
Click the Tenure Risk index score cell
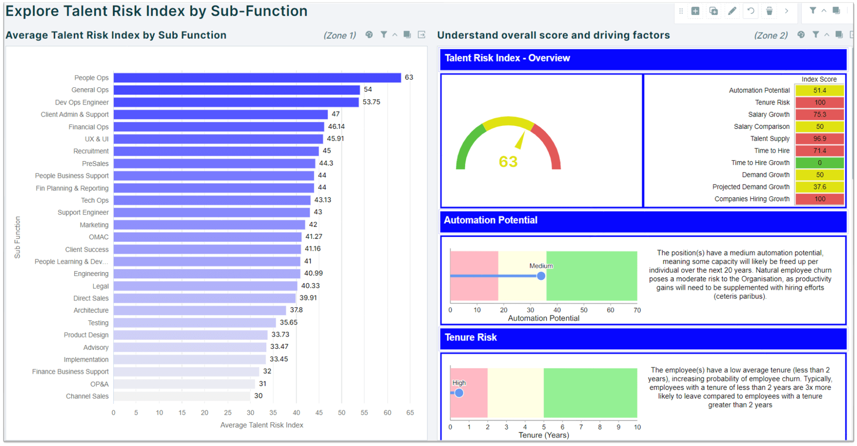click(x=819, y=102)
